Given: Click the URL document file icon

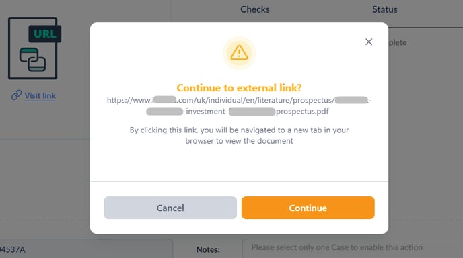Looking at the screenshot, I should coord(34,48).
